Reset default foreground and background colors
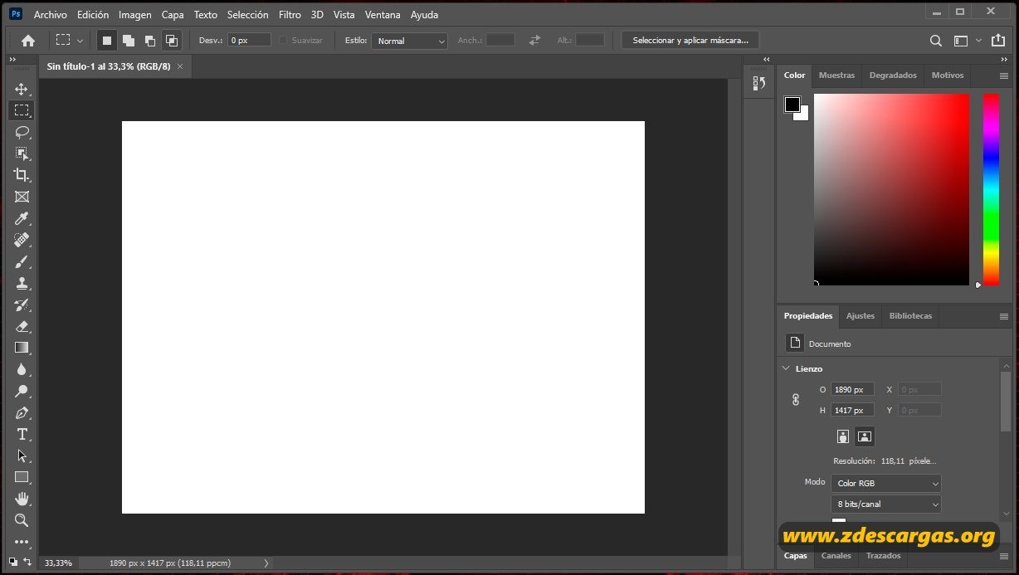The height and width of the screenshot is (575, 1019). click(13, 562)
